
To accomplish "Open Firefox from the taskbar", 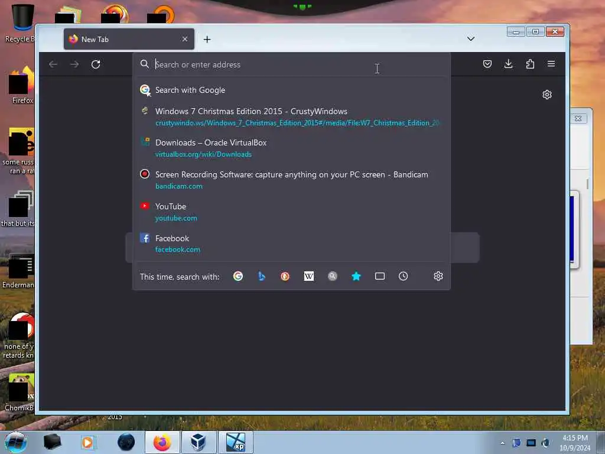I will 162,442.
